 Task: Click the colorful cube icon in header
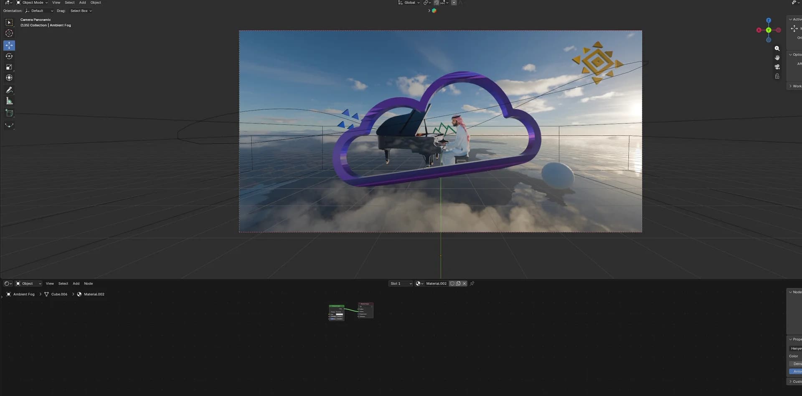pos(434,11)
